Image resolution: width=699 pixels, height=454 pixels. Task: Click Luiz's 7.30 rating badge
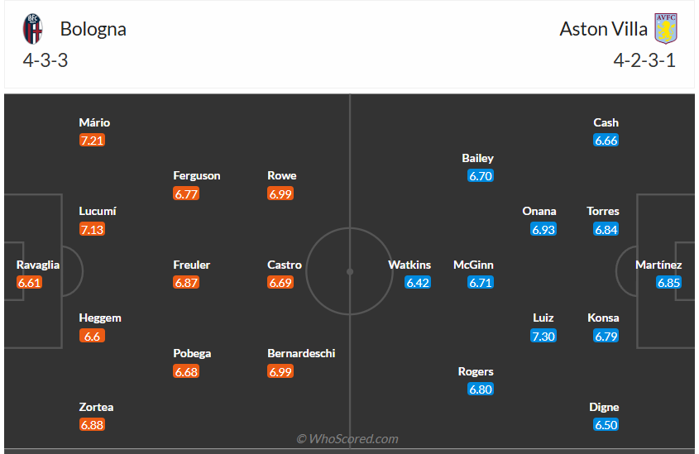pos(543,336)
